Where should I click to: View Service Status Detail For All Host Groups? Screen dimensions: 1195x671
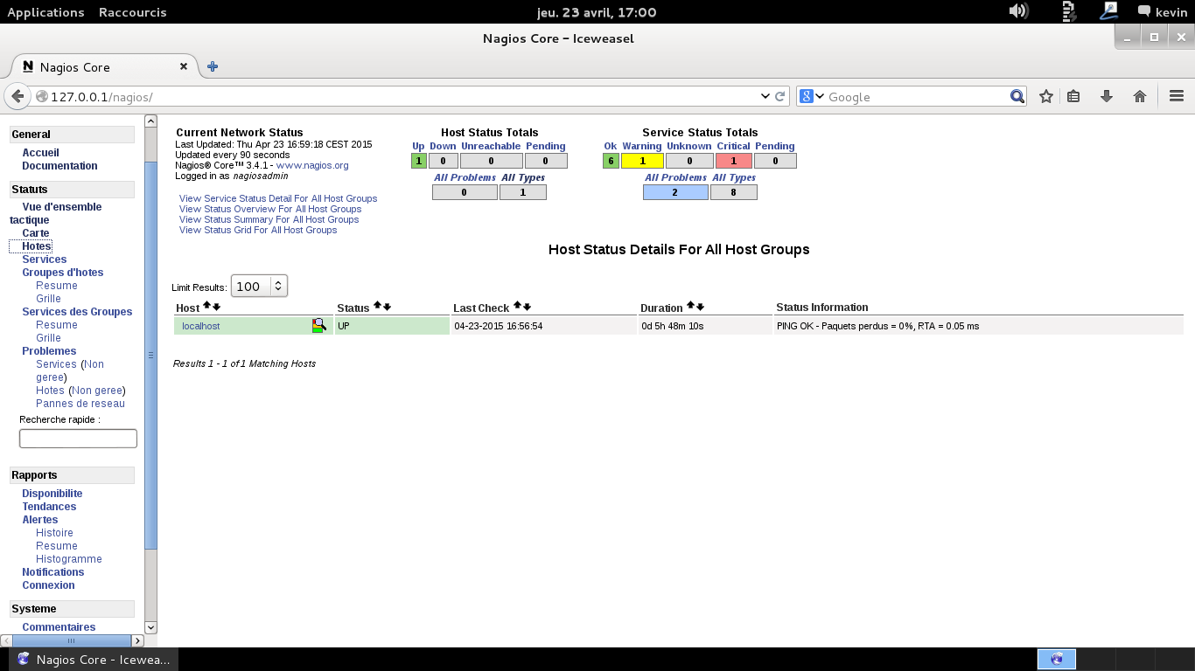pos(278,198)
